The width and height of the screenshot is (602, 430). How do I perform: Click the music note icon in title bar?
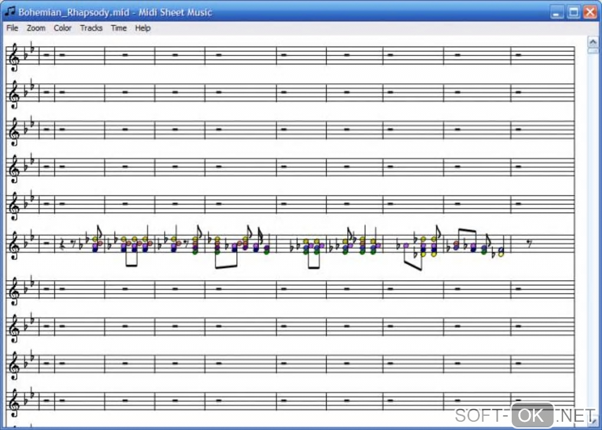point(9,12)
